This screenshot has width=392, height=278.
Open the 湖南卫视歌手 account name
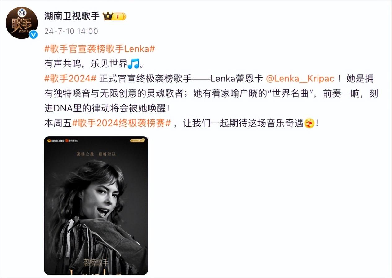(72, 16)
